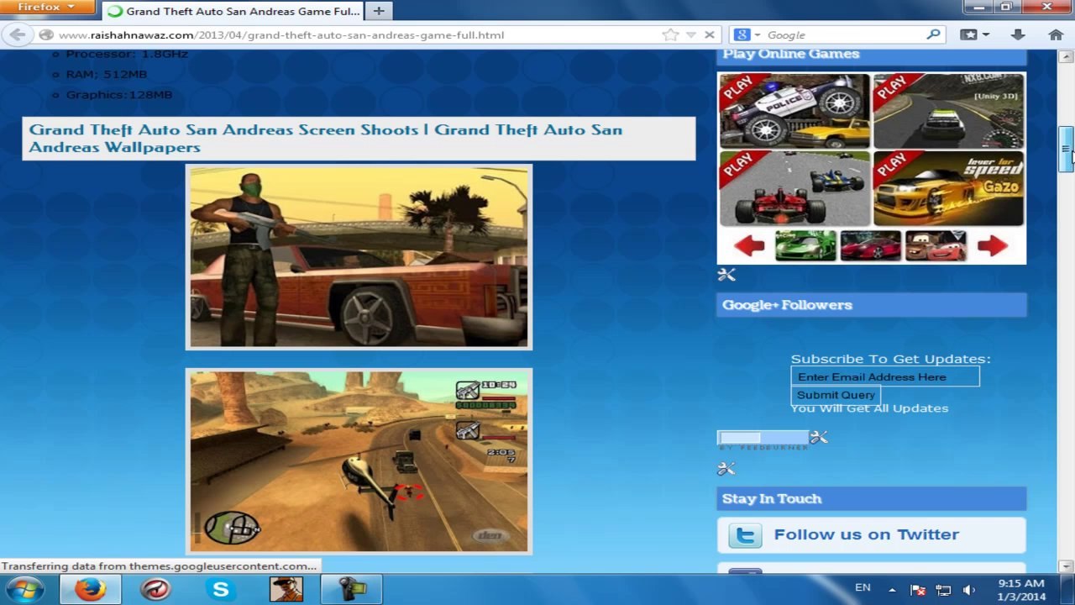Open the Action Center flag icon
The image size is (1075, 605).
(x=918, y=590)
